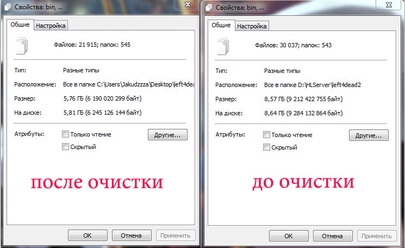Click 'Отмена' in the right dialog
The height and width of the screenshot is (248, 405).
[x=333, y=236]
